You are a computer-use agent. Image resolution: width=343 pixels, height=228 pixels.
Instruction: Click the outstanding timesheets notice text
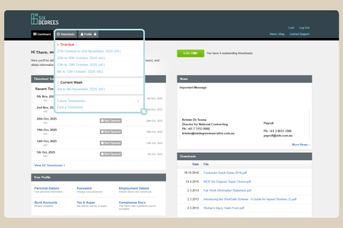point(230,53)
